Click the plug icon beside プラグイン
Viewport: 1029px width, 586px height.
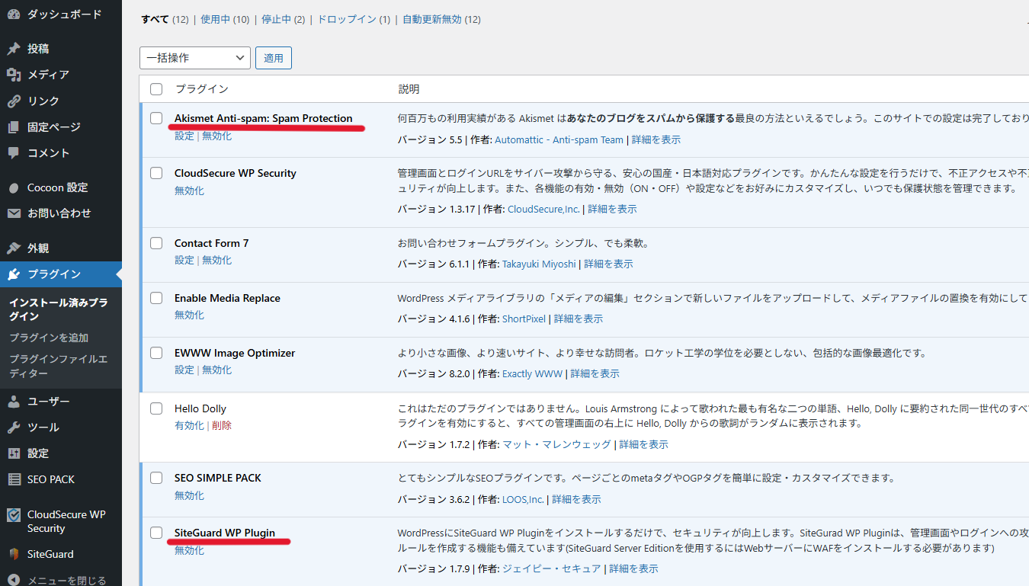[14, 274]
